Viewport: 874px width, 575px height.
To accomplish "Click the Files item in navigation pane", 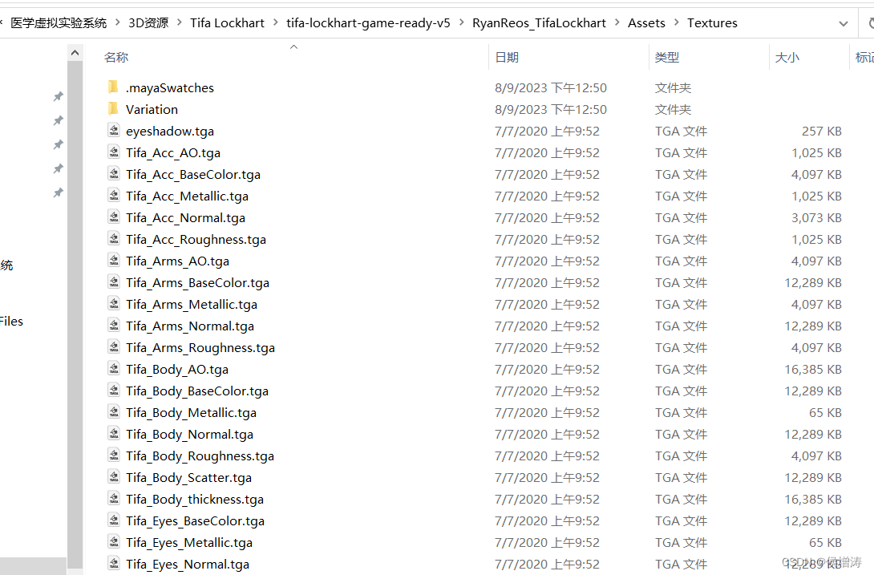I will (x=11, y=322).
